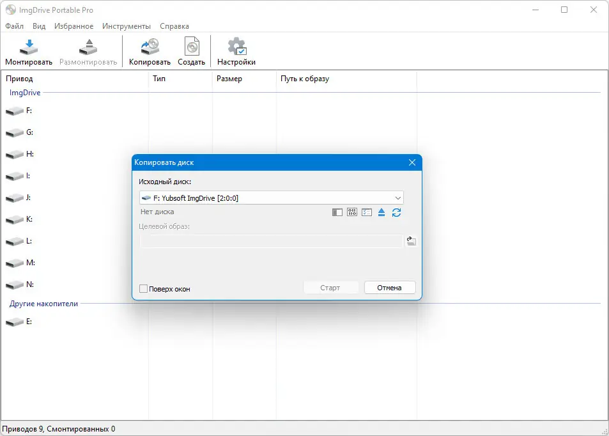Click the Целевой образ path field
Screen dimensions: 609x436
[x=271, y=241]
